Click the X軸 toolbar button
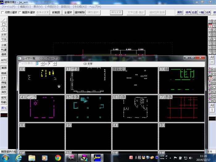The height and width of the screenshot is (162, 216). pyautogui.click(x=201, y=12)
